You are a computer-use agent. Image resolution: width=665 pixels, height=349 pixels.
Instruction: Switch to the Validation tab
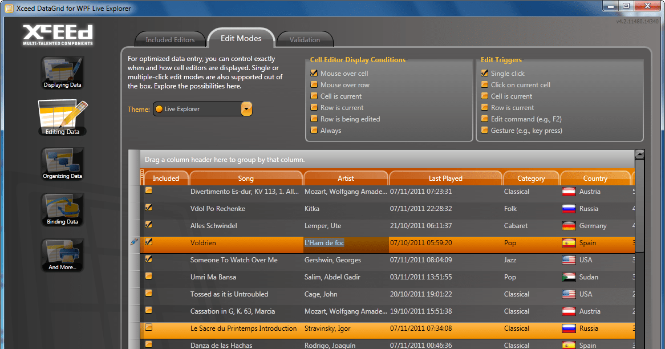click(305, 40)
